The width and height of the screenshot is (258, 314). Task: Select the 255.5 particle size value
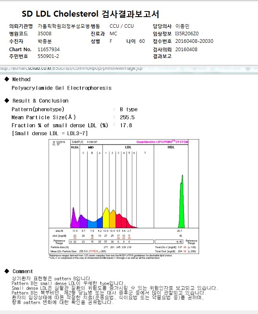pos(127,117)
